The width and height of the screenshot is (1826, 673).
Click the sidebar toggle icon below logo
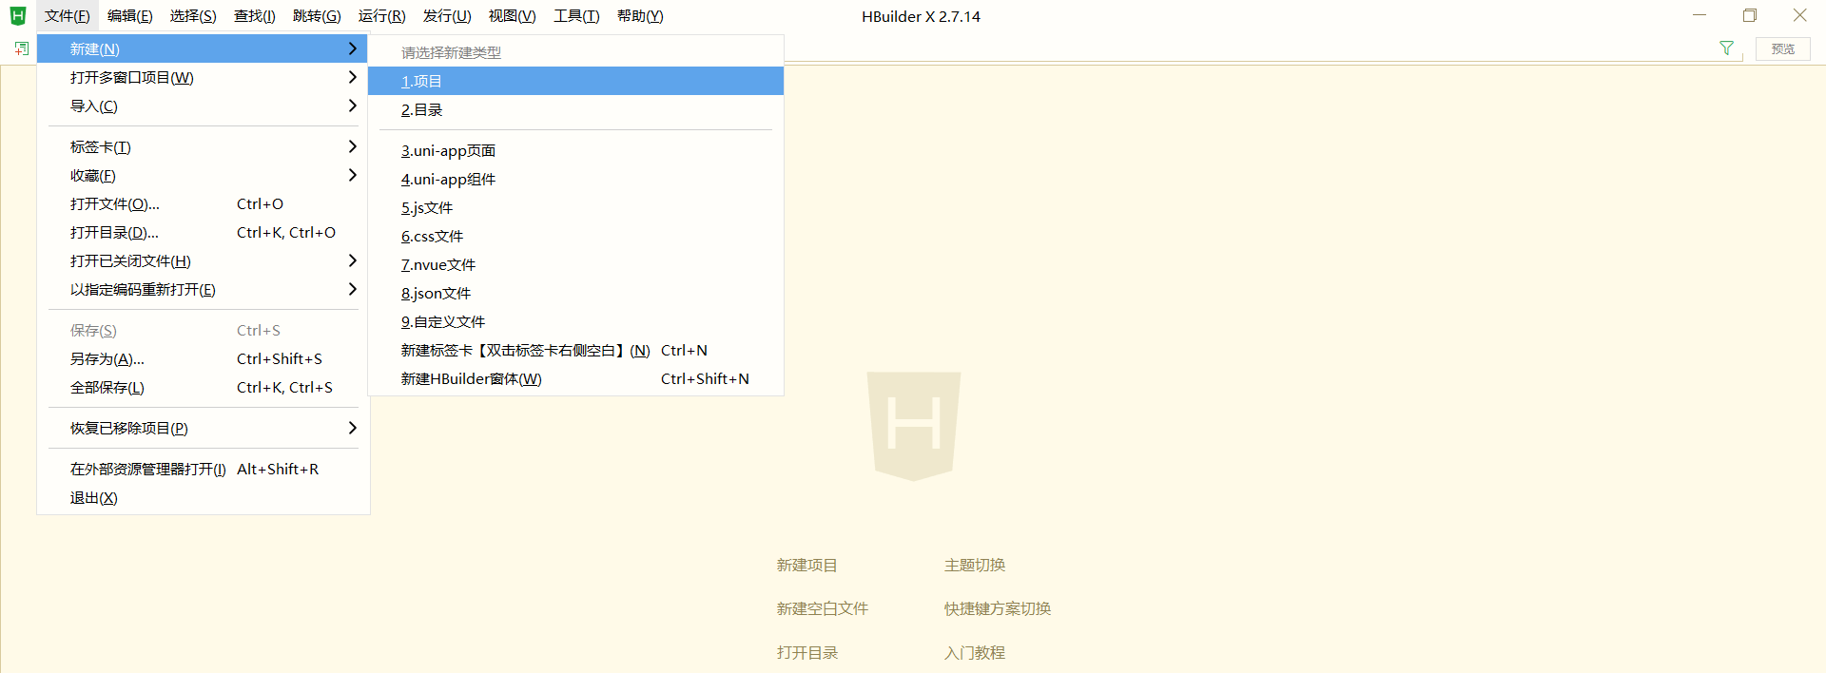click(22, 48)
